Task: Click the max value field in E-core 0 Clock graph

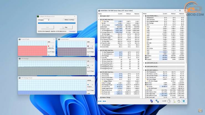Action: tap(91, 42)
